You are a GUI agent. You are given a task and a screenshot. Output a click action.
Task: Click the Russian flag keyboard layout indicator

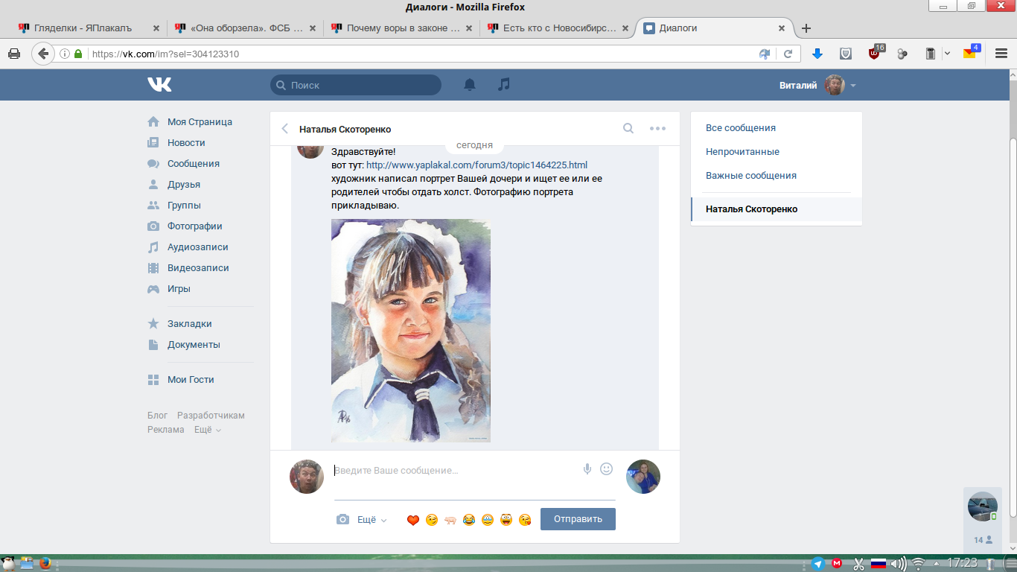879,564
